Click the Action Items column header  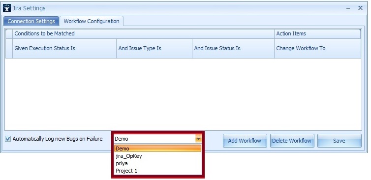click(x=317, y=33)
